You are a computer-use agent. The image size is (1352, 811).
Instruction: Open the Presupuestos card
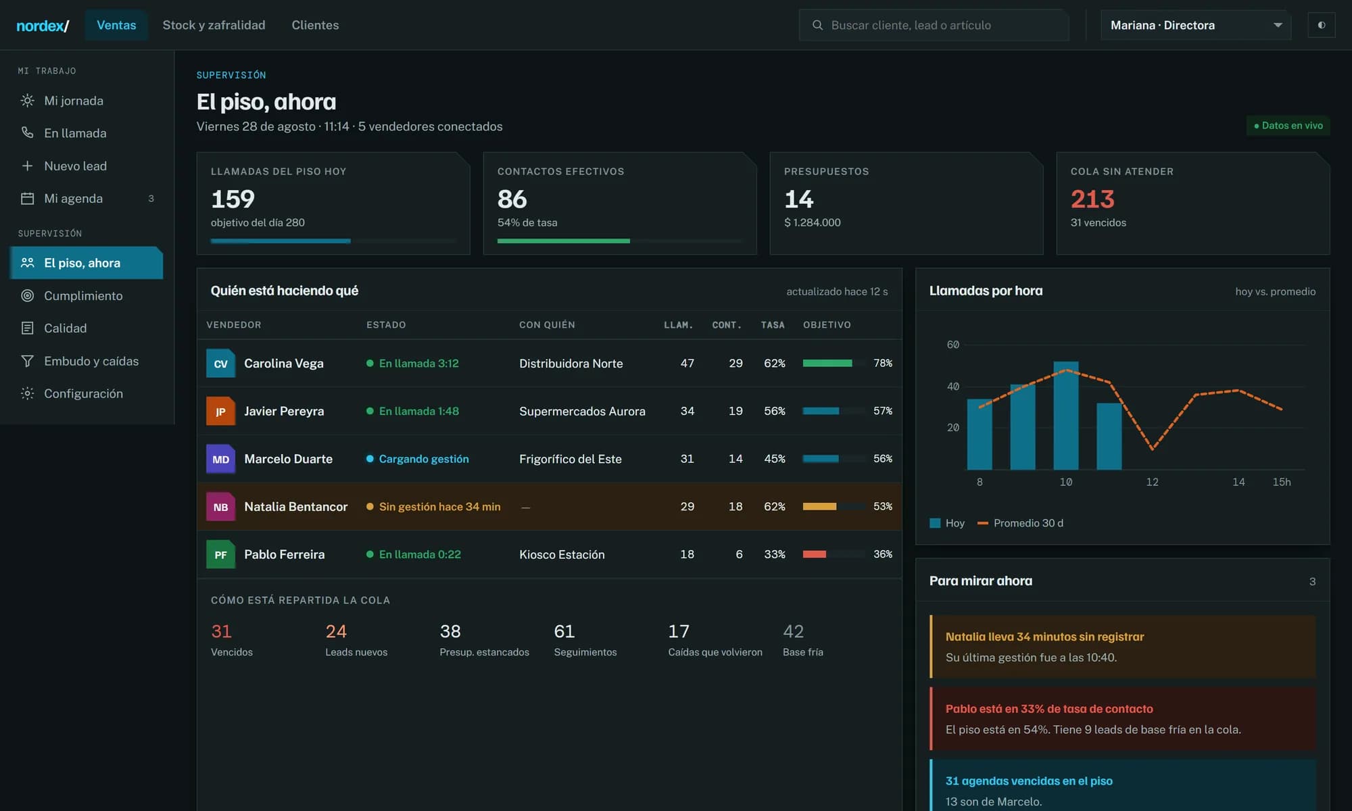pyautogui.click(x=907, y=203)
